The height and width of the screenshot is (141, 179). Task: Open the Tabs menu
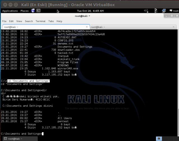[51, 21]
